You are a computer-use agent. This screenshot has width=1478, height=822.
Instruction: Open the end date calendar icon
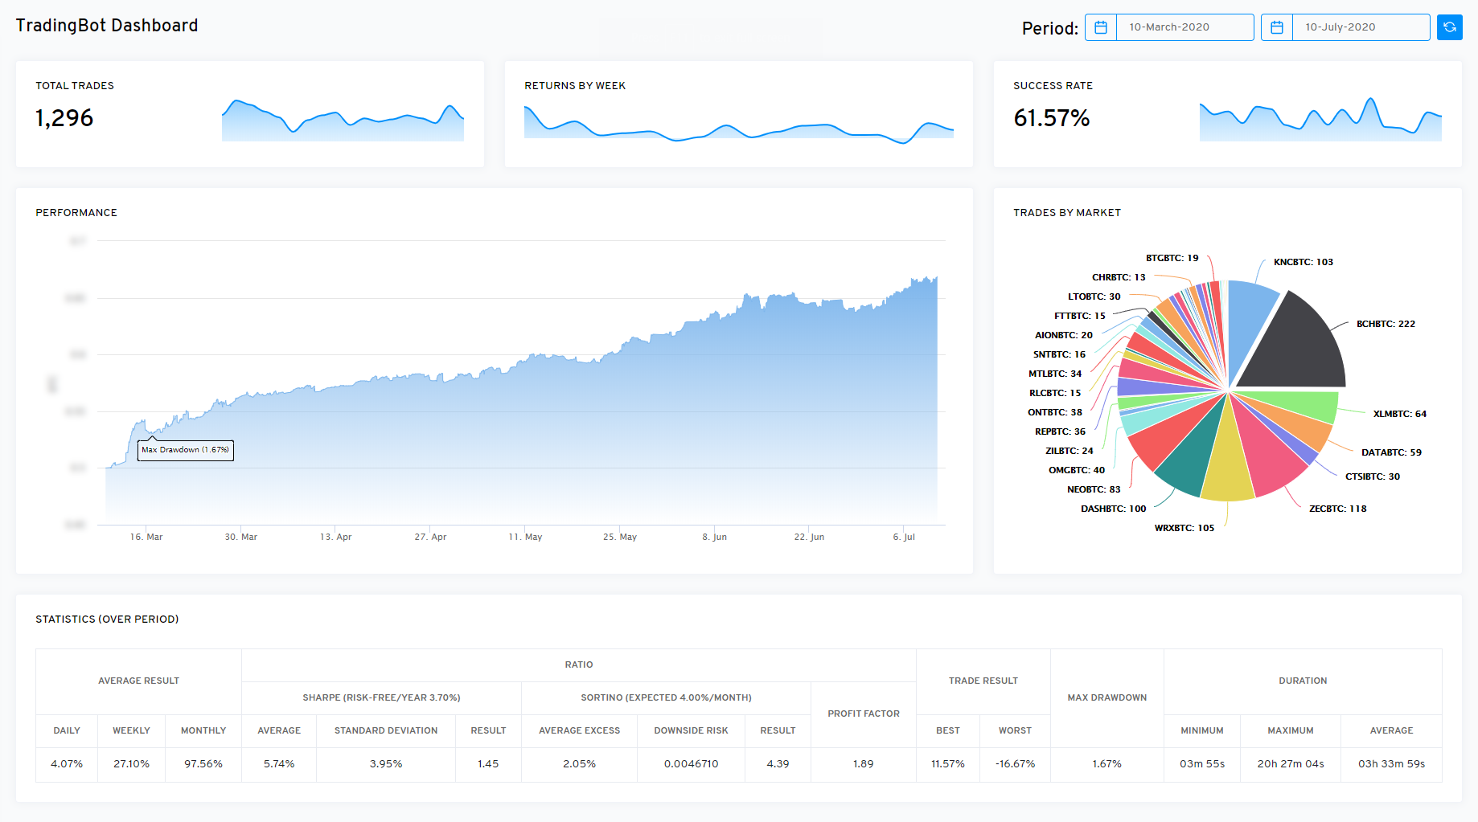(1276, 27)
